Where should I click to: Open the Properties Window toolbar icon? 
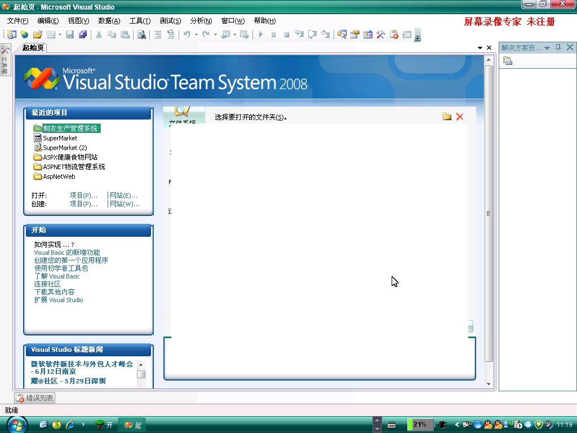355,34
